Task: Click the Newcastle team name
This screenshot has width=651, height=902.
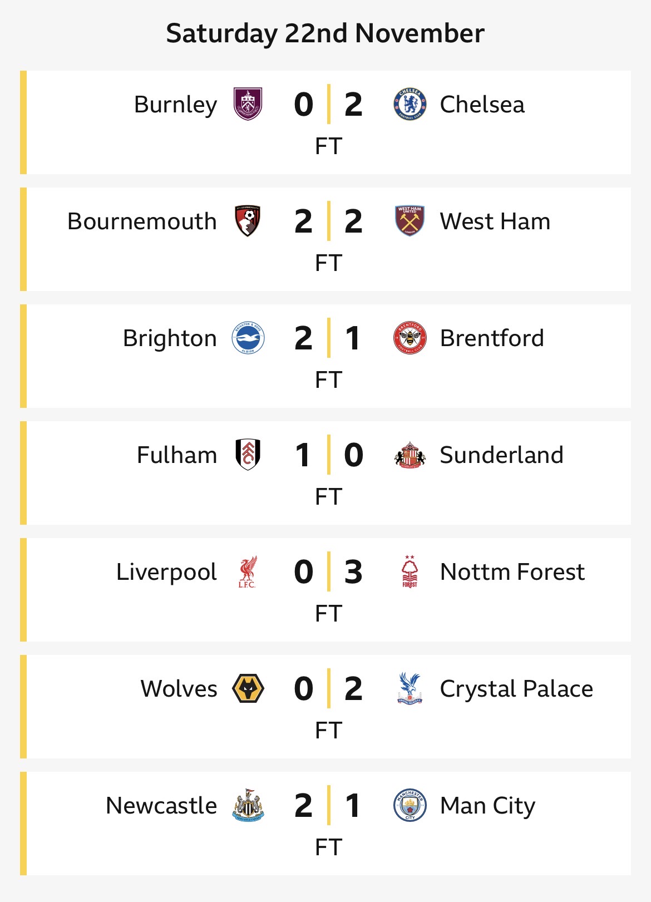Action: tap(161, 805)
